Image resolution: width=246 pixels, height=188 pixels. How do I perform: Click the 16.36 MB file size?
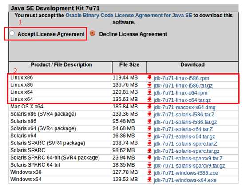pyautogui.click(x=123, y=136)
